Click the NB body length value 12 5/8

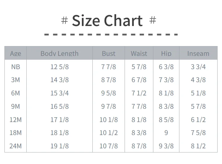pyautogui.click(x=59, y=67)
